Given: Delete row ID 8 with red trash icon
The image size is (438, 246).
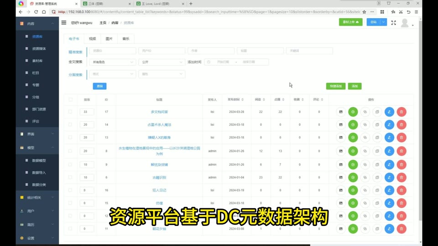Looking at the screenshot, I should [x=401, y=151].
